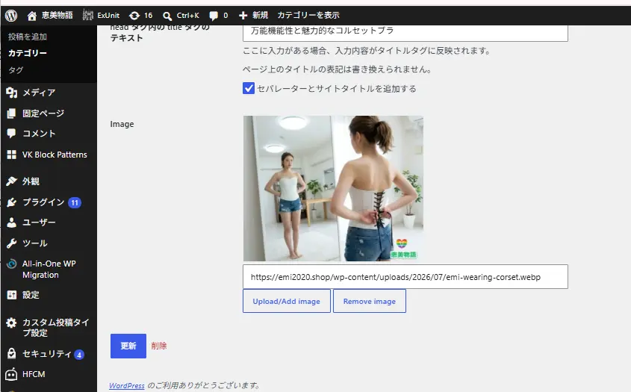Open the comments bubble icon with 0
The height and width of the screenshot is (392, 631).
[214, 16]
